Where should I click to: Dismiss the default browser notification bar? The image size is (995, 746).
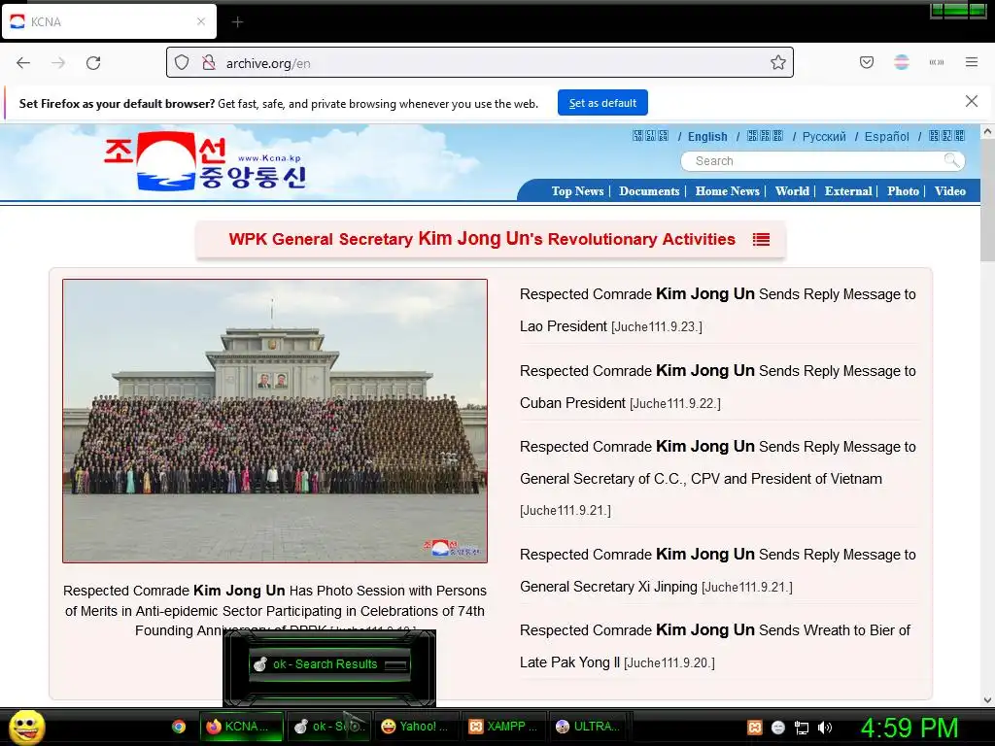point(972,101)
